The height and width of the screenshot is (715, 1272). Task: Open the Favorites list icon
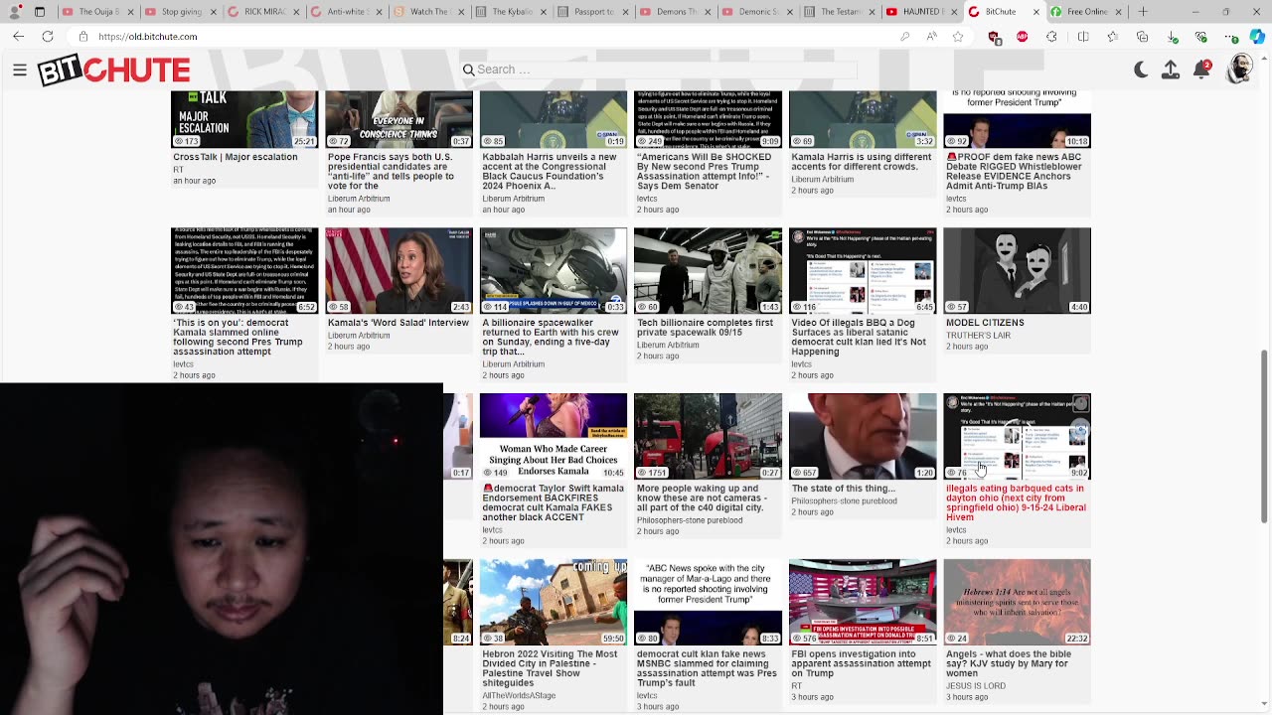(1113, 37)
